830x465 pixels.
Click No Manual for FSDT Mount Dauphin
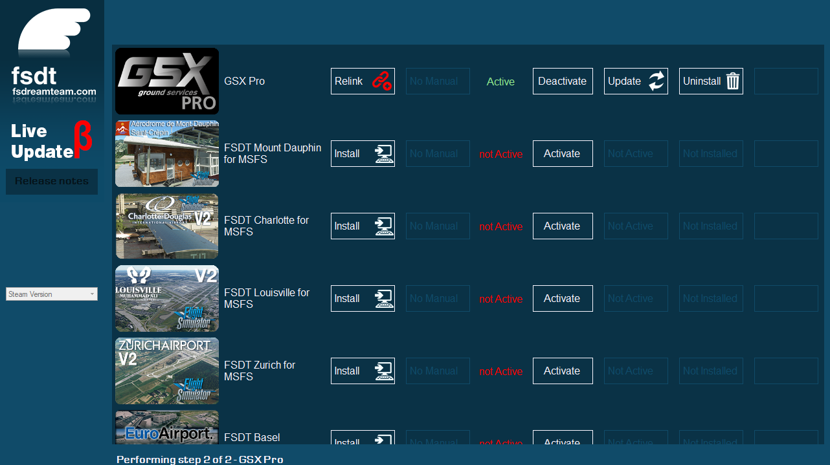438,154
